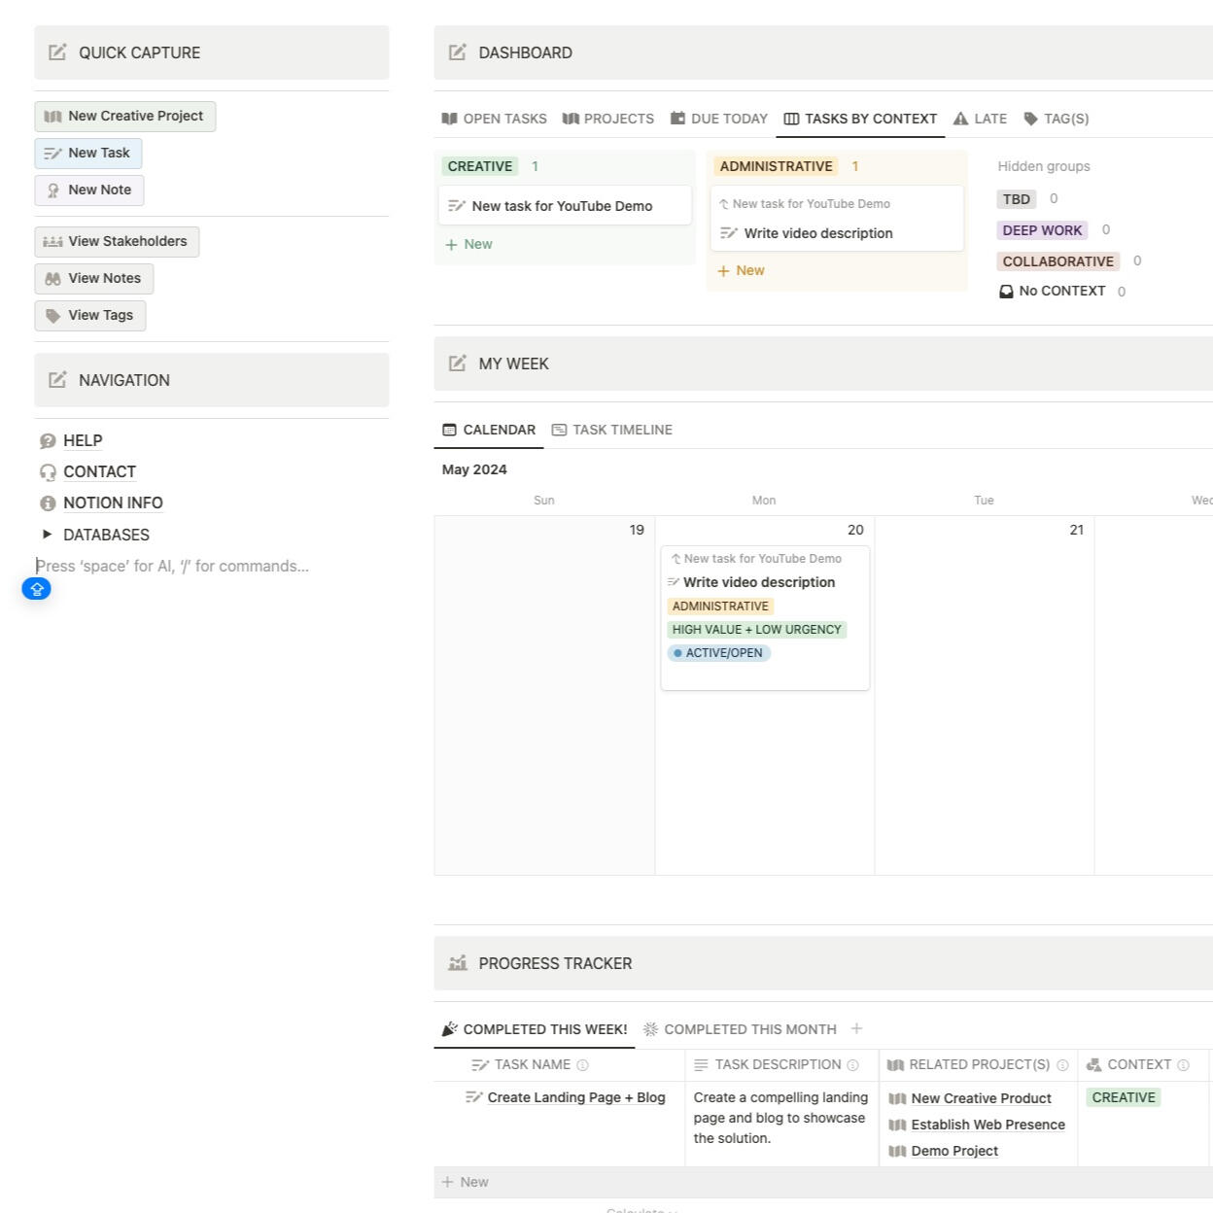Show the hidden COLLABORATIVE group
Viewport: 1213px width, 1213px height.
pos(1057,260)
